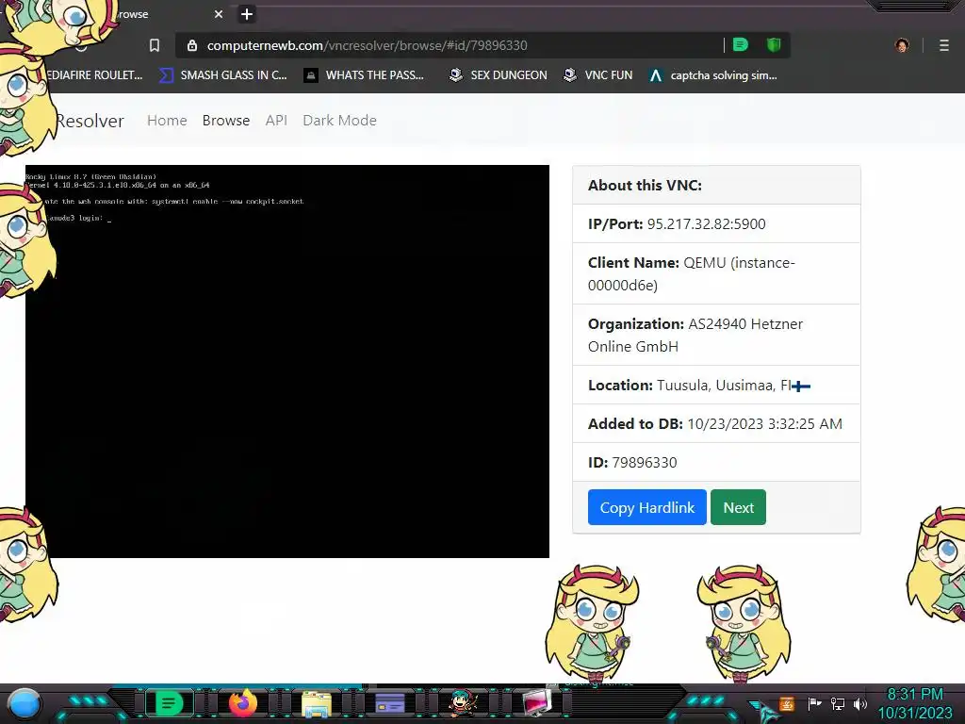Click the Client Name QEMU text

[x=692, y=274]
